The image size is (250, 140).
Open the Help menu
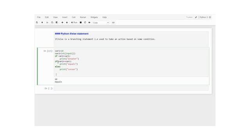pyautogui.click(x=104, y=17)
